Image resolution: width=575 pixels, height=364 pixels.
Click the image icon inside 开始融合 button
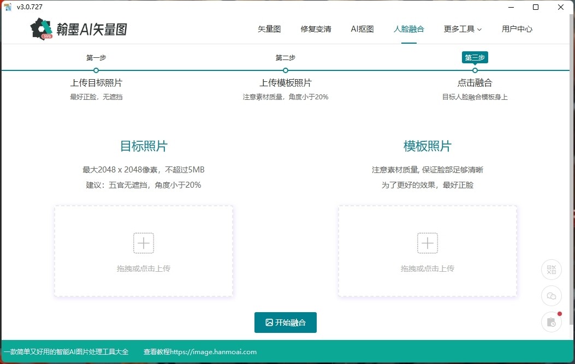click(270, 322)
